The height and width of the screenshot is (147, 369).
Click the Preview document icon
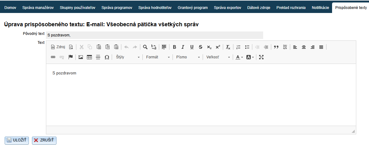click(x=71, y=47)
